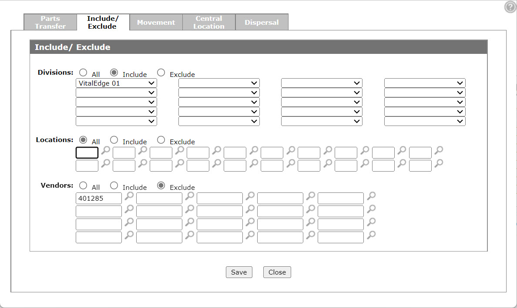Lookup icon after fourth field, Locations second row
The width and height of the screenshot is (517, 308).
click(216, 163)
